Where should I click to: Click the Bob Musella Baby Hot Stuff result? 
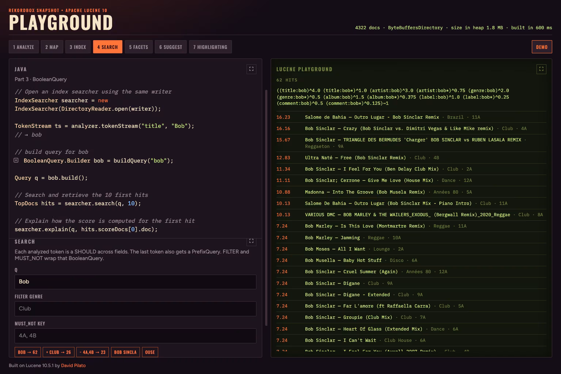[x=411, y=260]
